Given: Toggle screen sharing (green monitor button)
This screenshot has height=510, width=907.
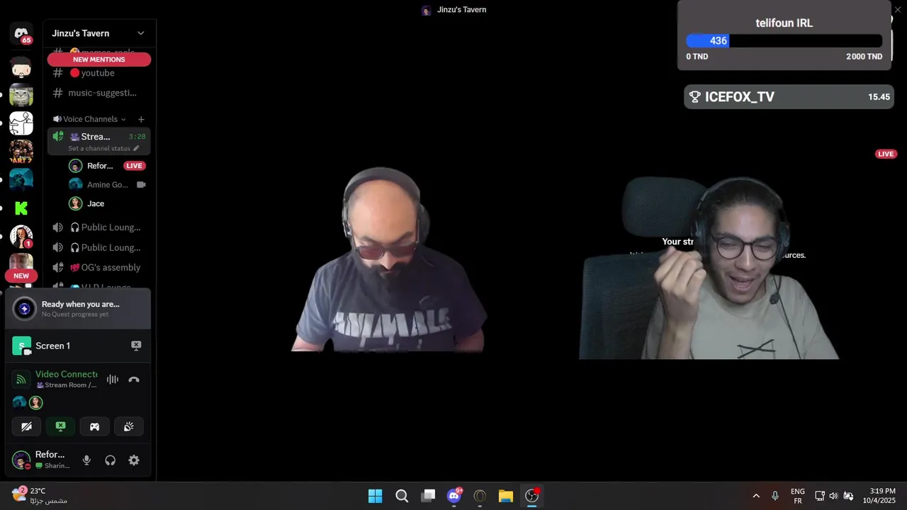Looking at the screenshot, I should [x=60, y=426].
